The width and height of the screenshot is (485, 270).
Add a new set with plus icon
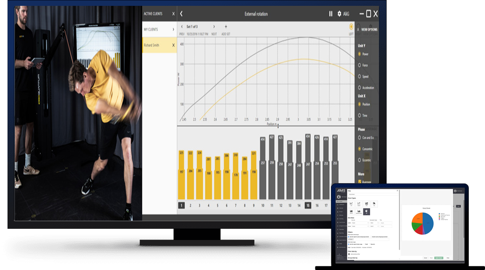click(x=226, y=26)
